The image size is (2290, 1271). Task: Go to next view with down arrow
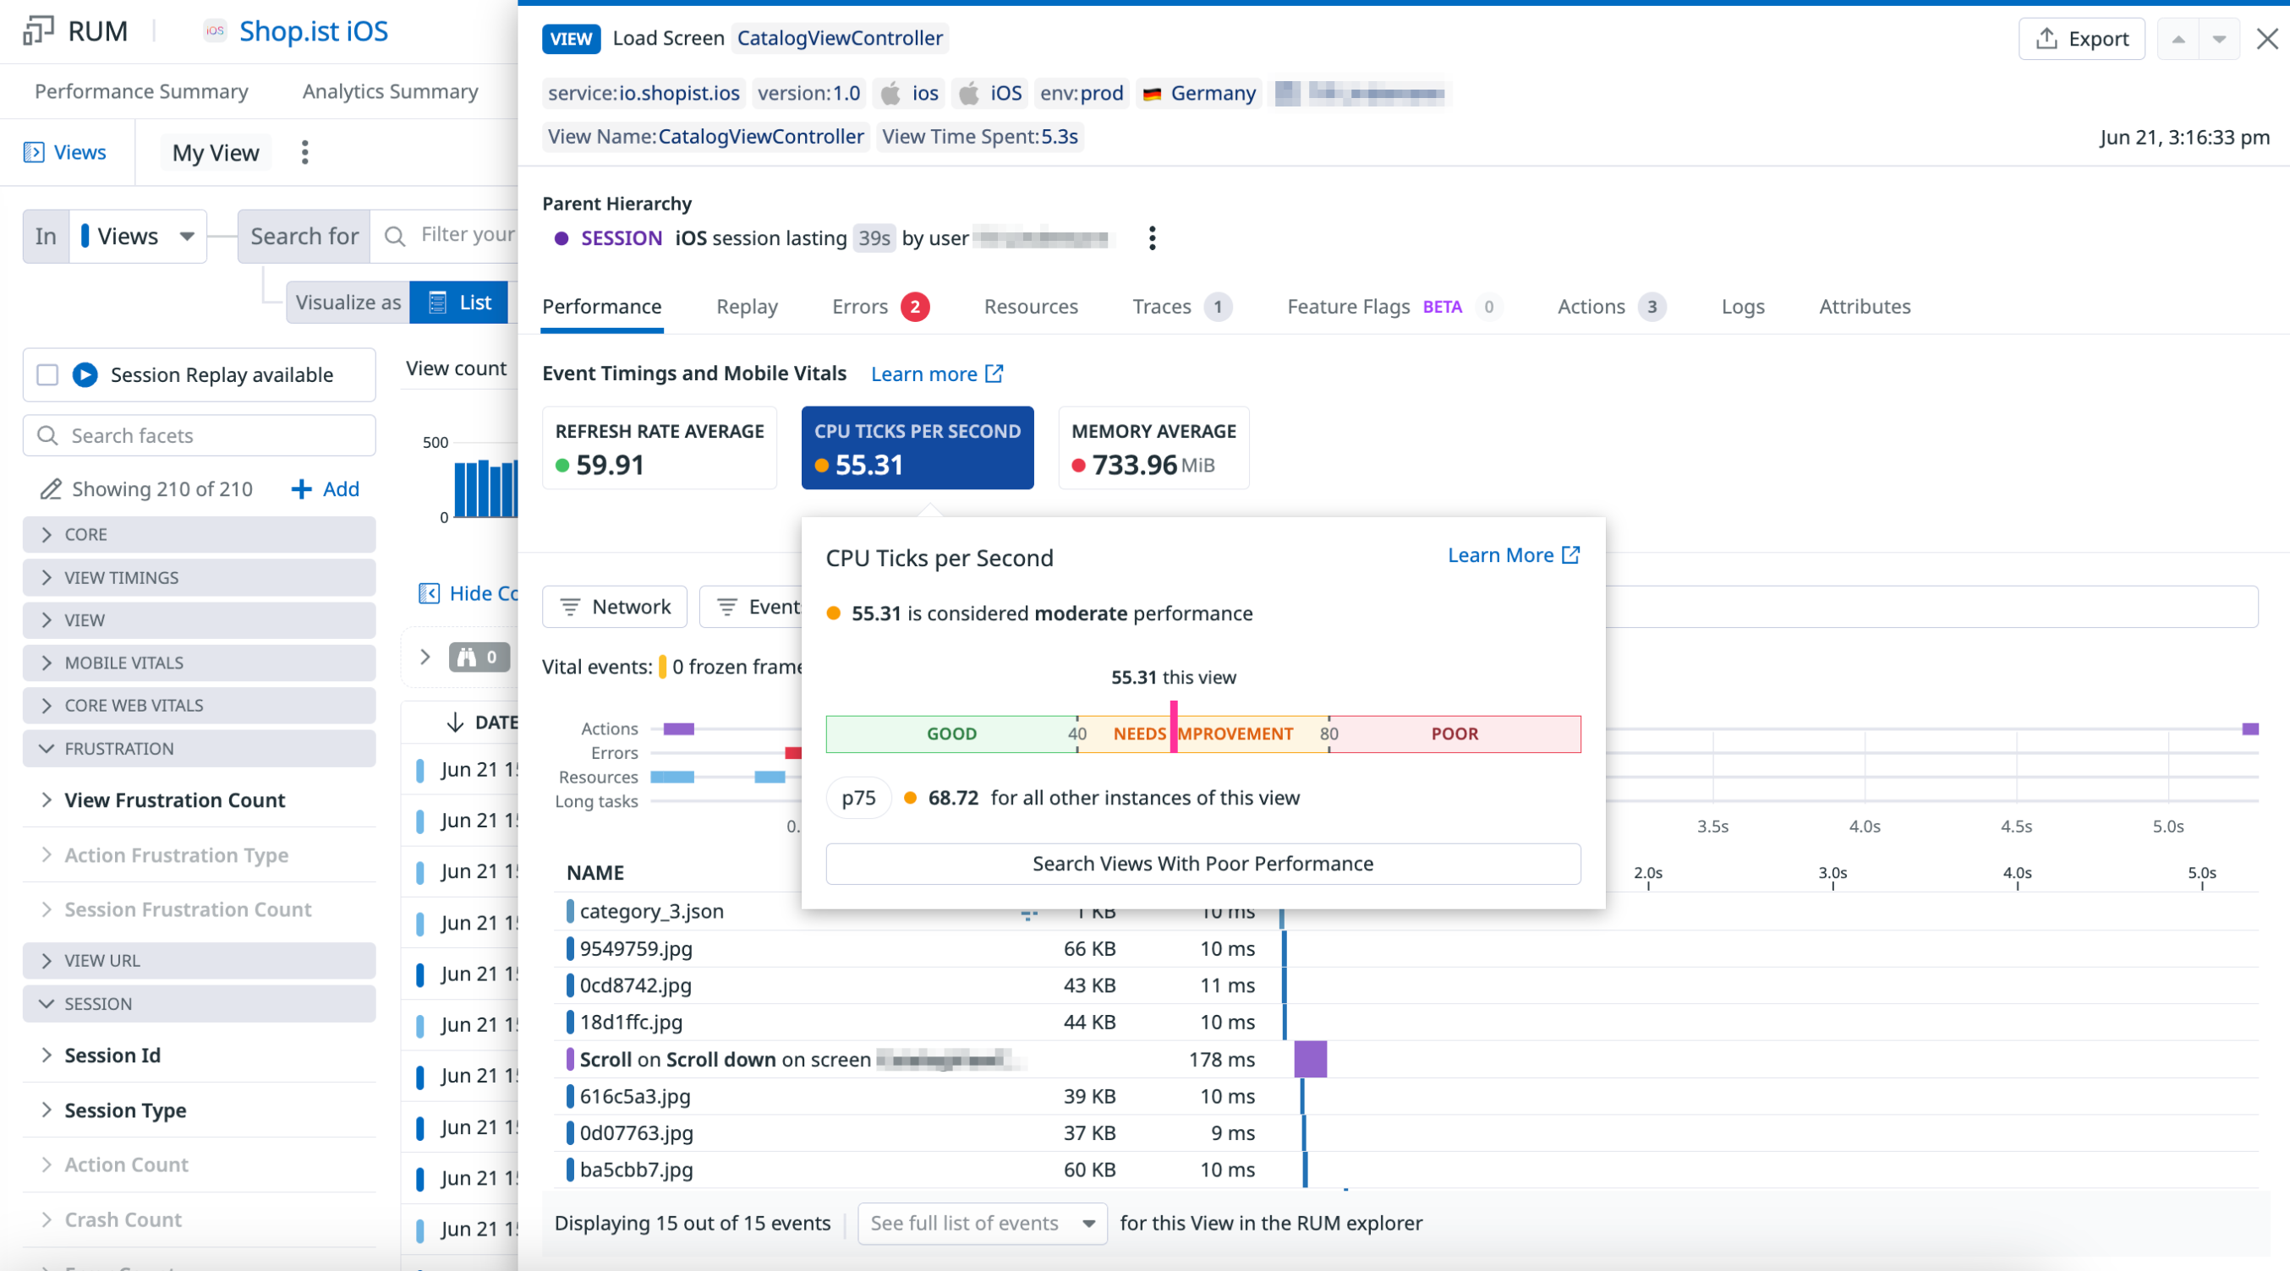tap(2220, 39)
